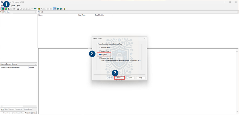
Task: Switch to the text view mode icon
Action: [x=58, y=9]
